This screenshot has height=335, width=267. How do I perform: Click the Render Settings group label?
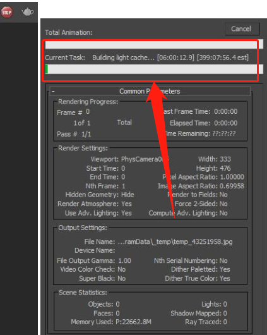(83, 148)
